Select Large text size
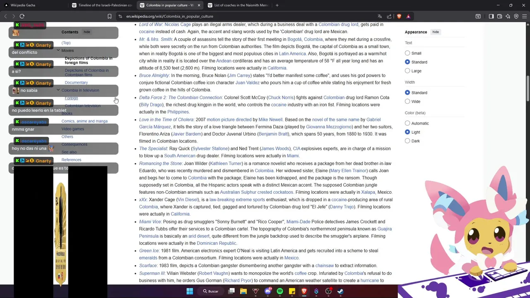The height and width of the screenshot is (298, 530). point(407,71)
